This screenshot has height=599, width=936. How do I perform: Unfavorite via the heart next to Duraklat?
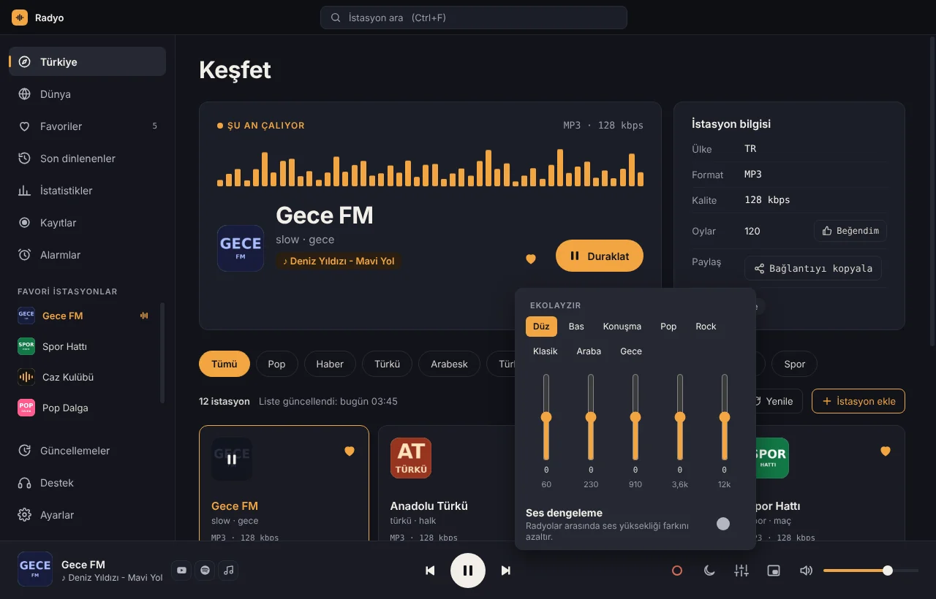tap(531, 259)
